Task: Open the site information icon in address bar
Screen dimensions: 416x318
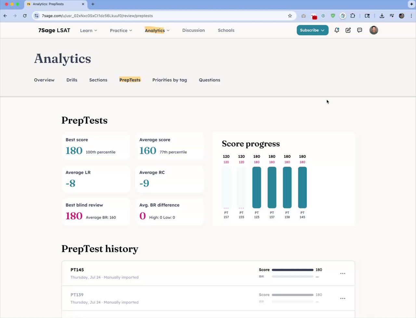Action: [x=36, y=16]
